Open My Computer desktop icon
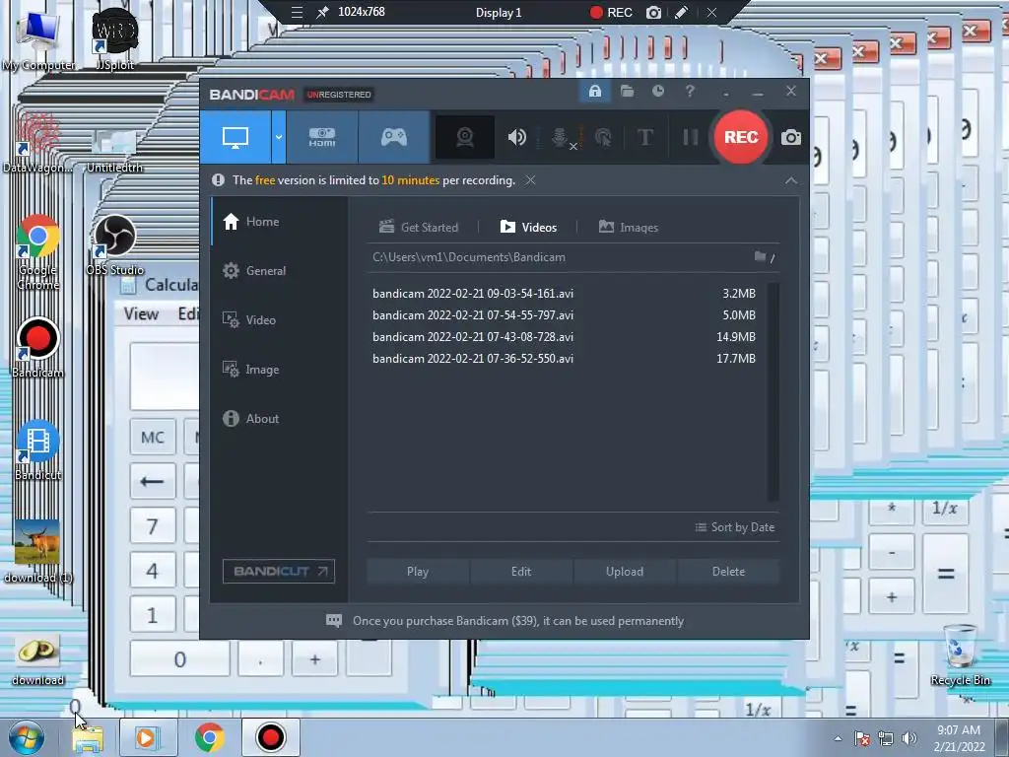This screenshot has height=757, width=1009. pyautogui.click(x=38, y=39)
